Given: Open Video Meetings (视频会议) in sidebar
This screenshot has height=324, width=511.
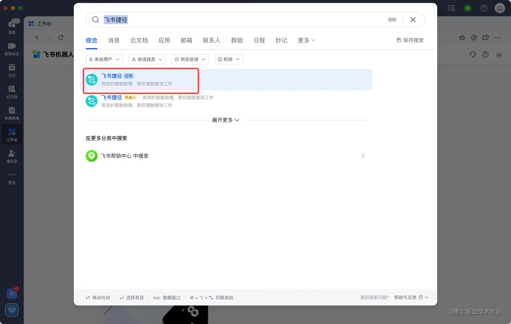Looking at the screenshot, I should 12,49.
